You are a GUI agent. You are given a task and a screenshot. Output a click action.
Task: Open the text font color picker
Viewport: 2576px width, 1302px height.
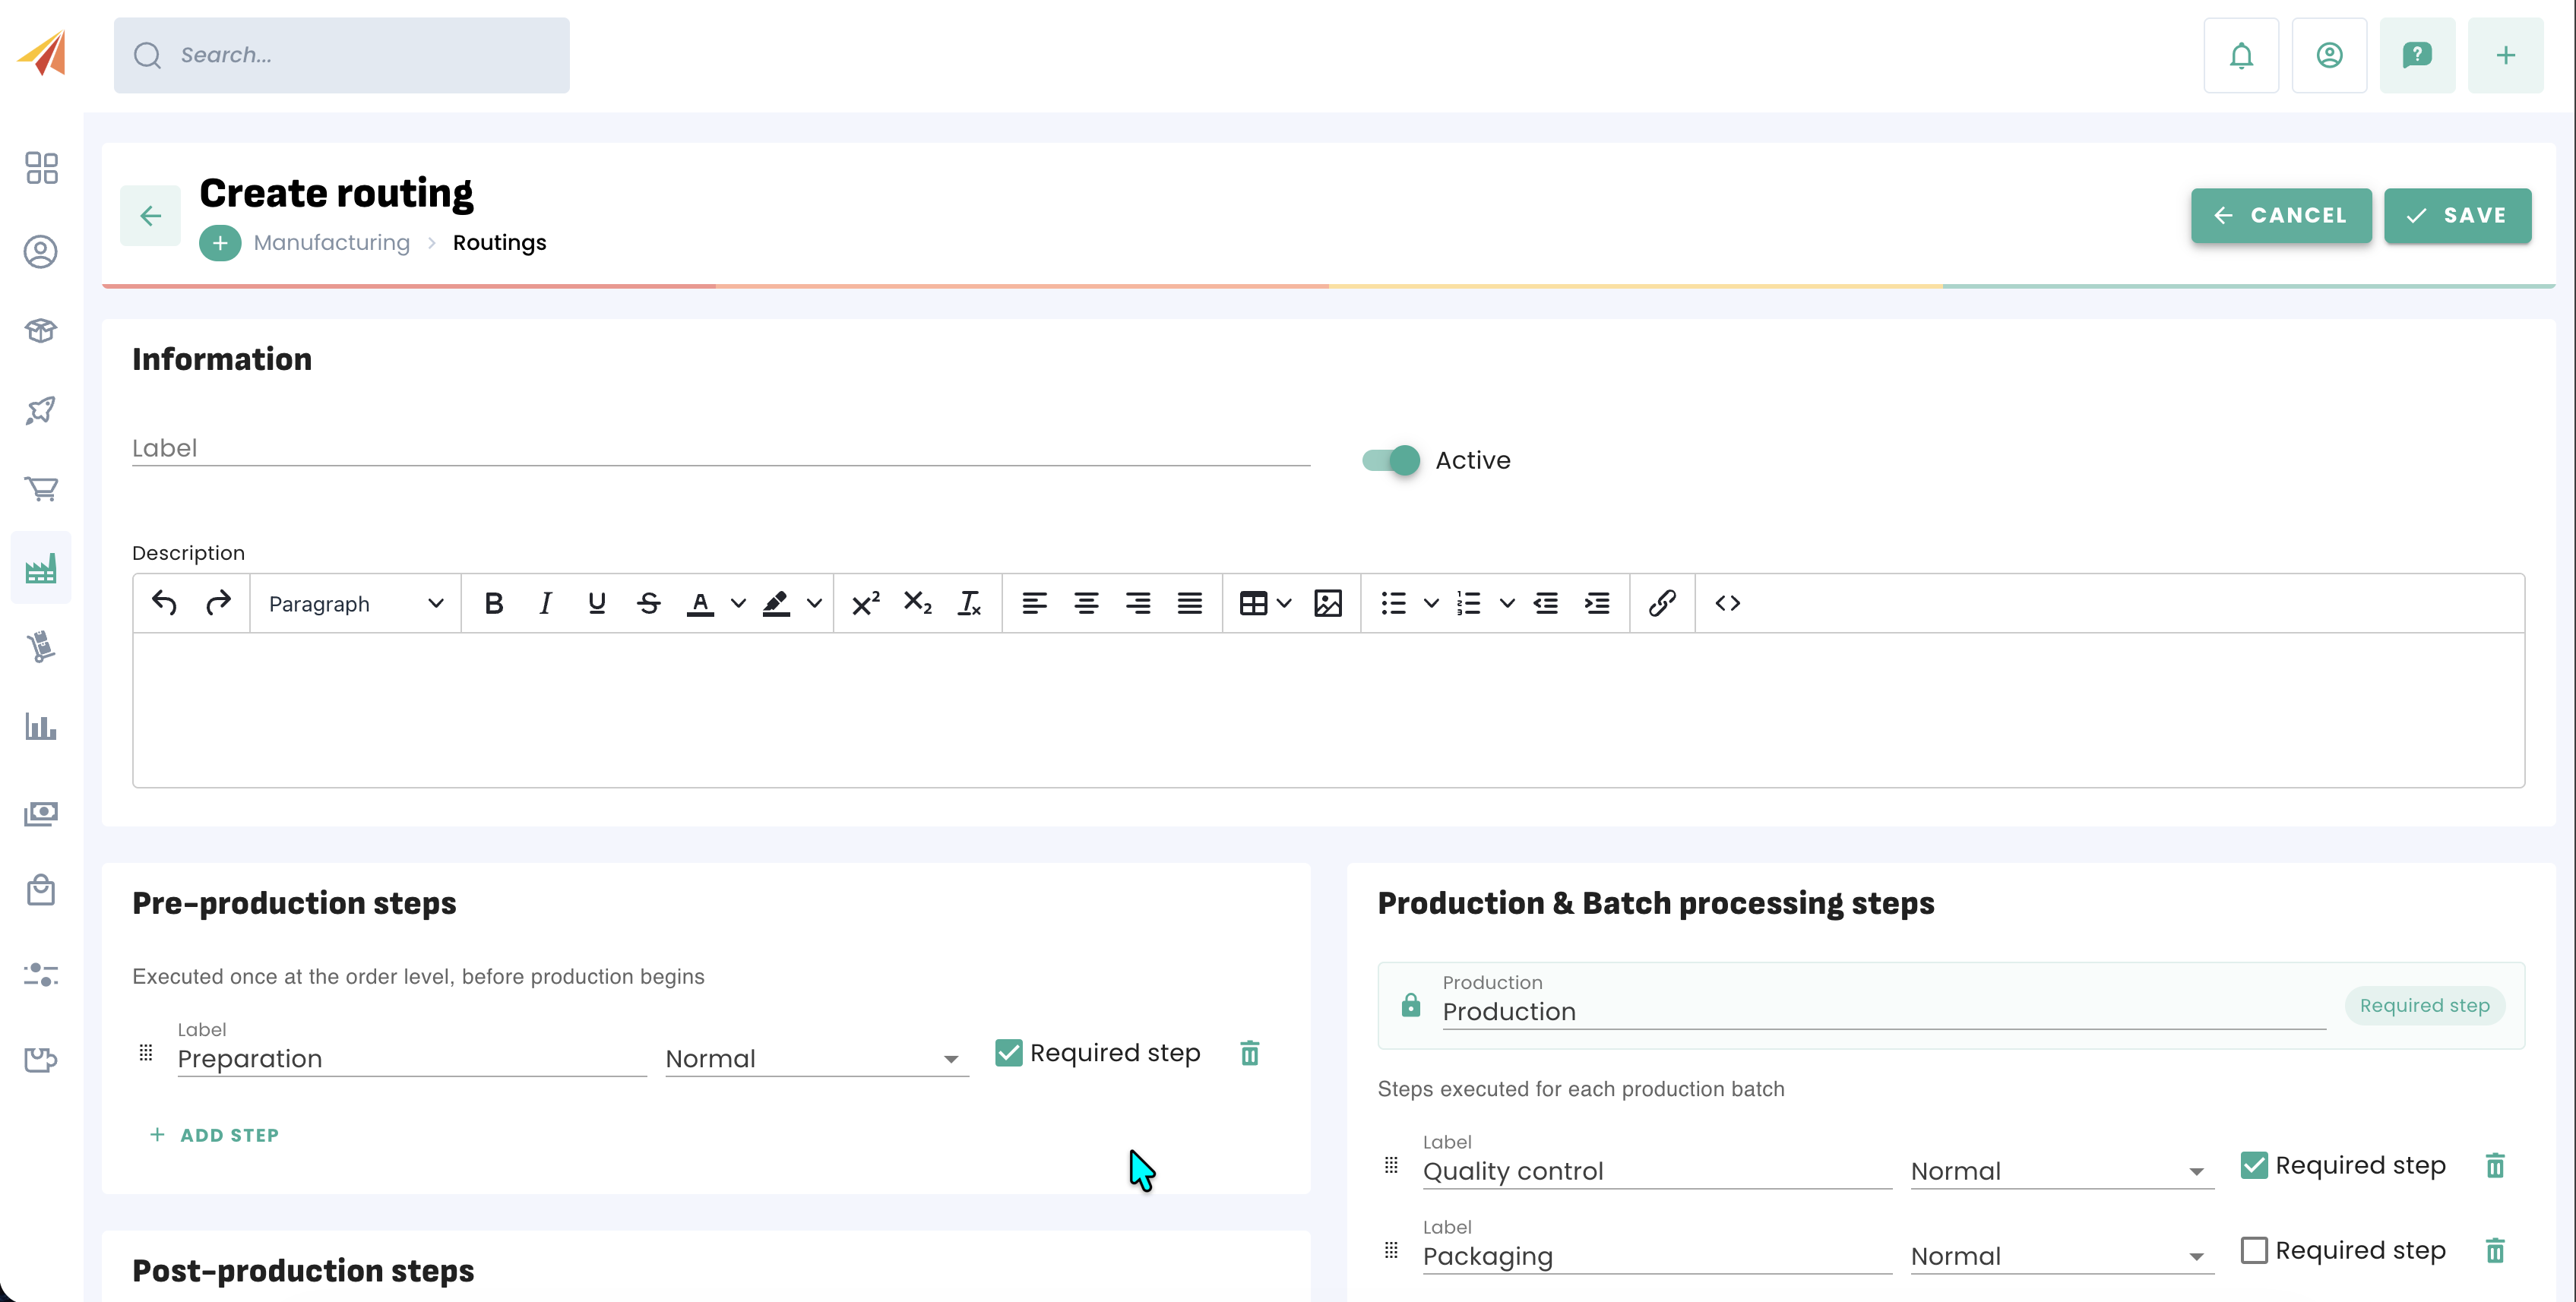click(737, 603)
